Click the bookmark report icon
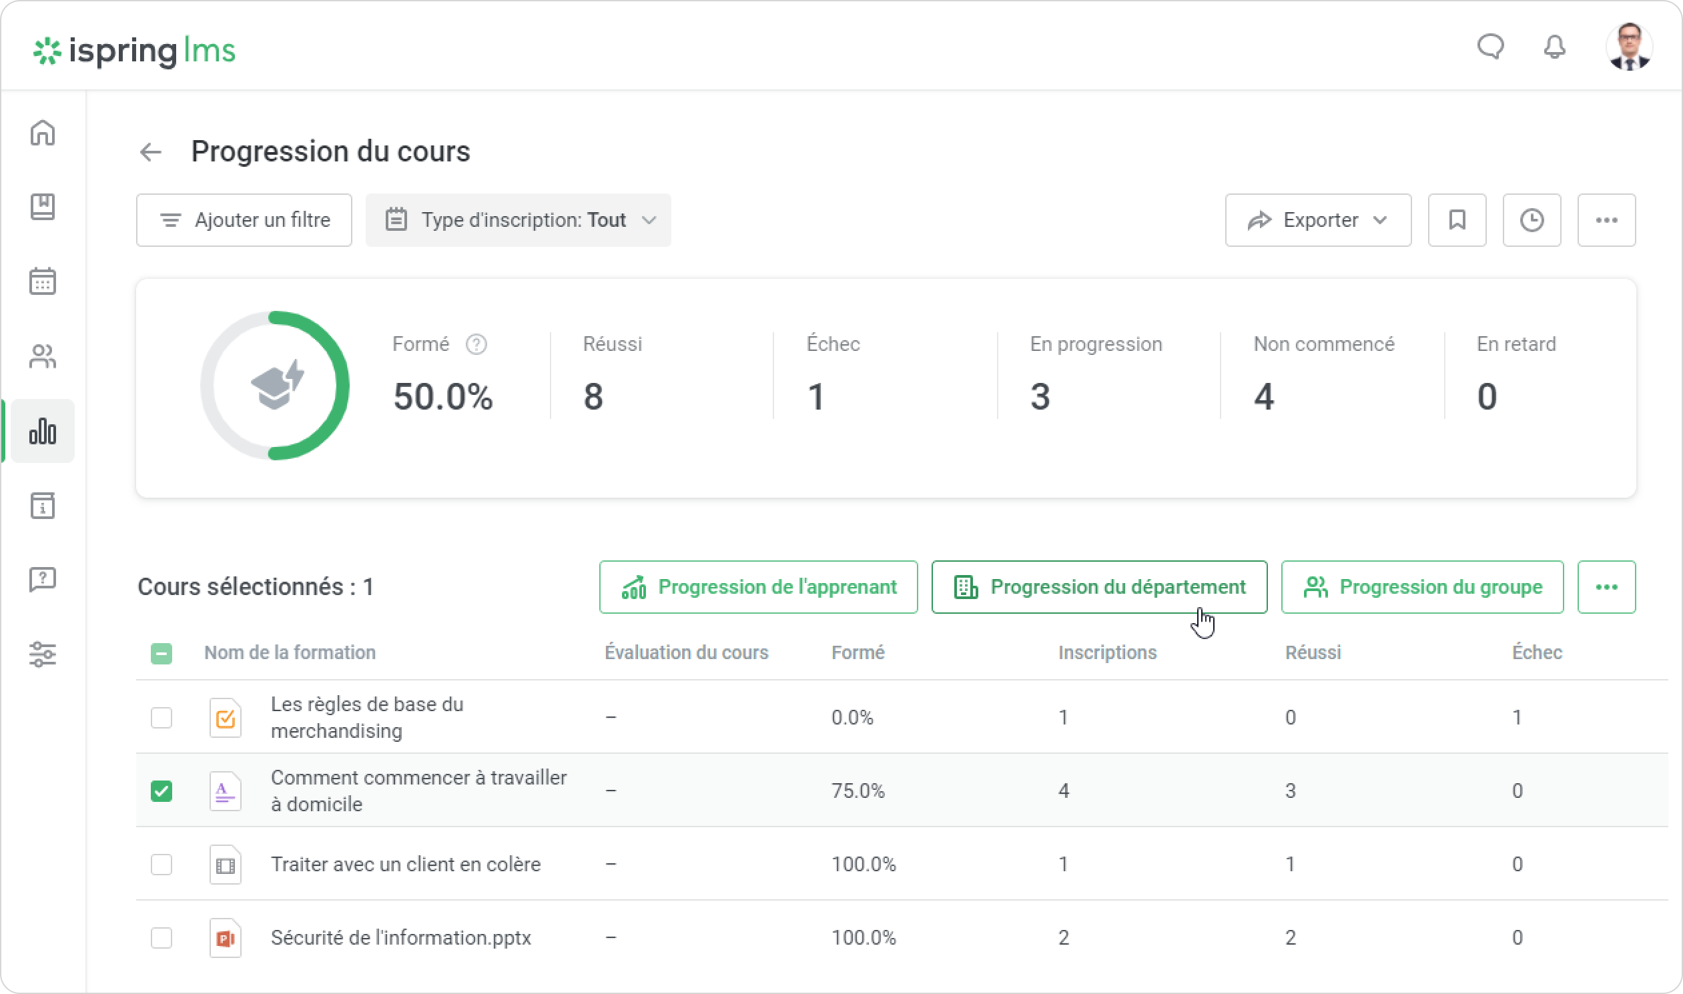 [x=1457, y=220]
